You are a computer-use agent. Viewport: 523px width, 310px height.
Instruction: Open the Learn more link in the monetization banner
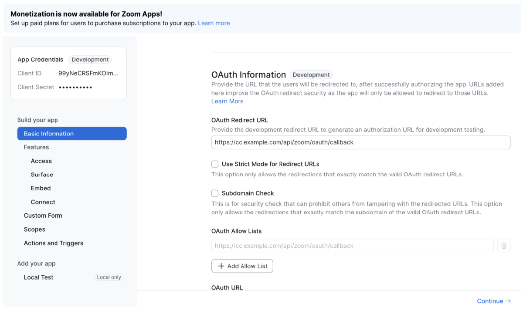214,23
